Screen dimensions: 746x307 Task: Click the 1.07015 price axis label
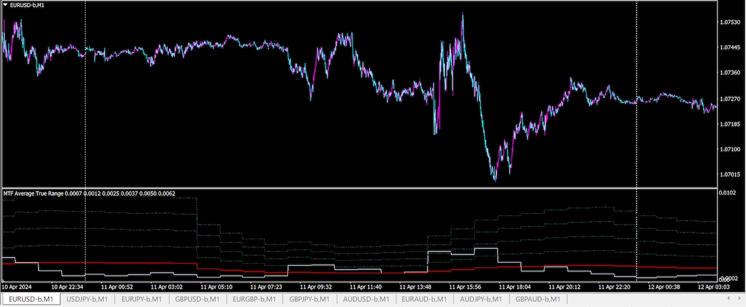pos(731,175)
